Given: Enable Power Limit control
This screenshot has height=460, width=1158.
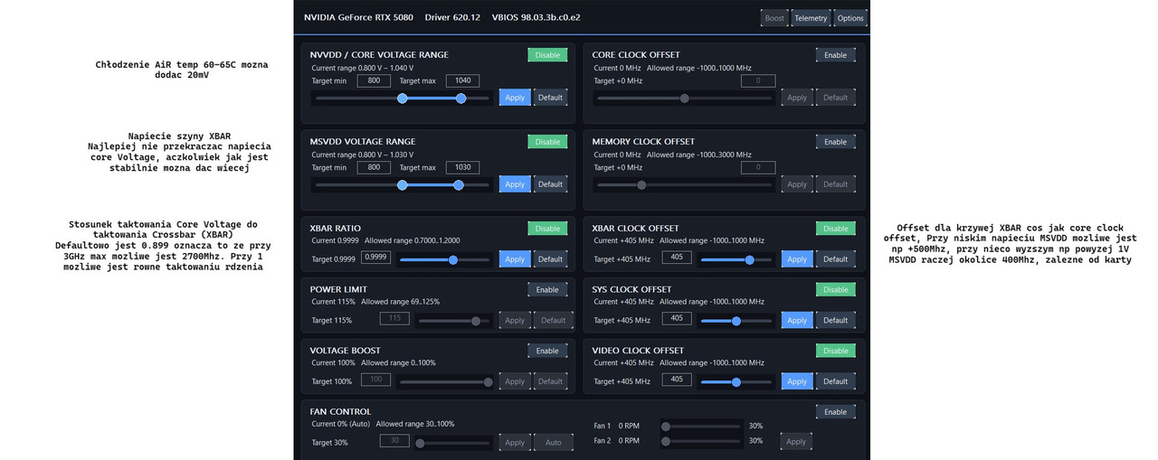Looking at the screenshot, I should point(547,290).
